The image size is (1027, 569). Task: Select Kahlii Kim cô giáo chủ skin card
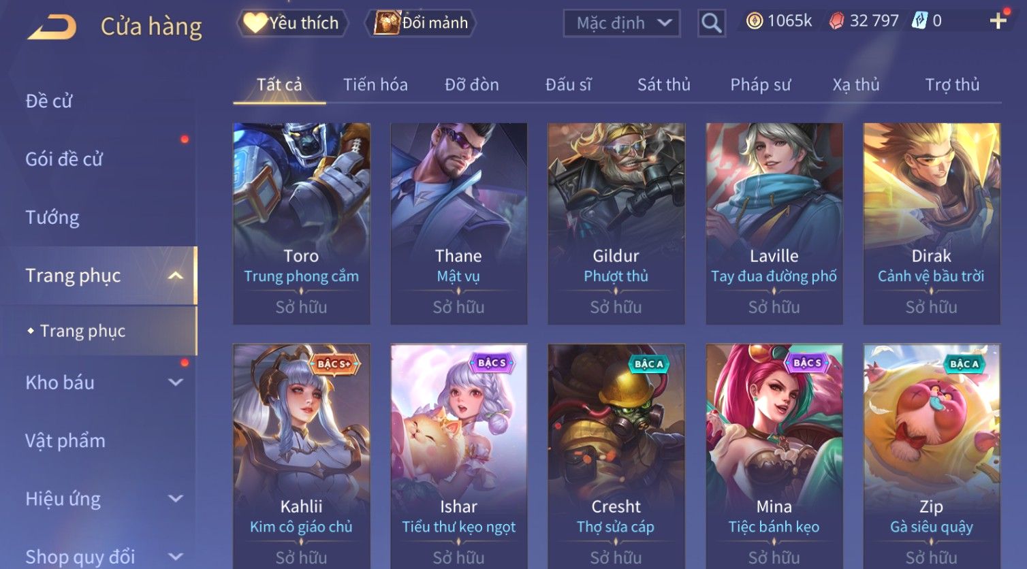click(302, 456)
